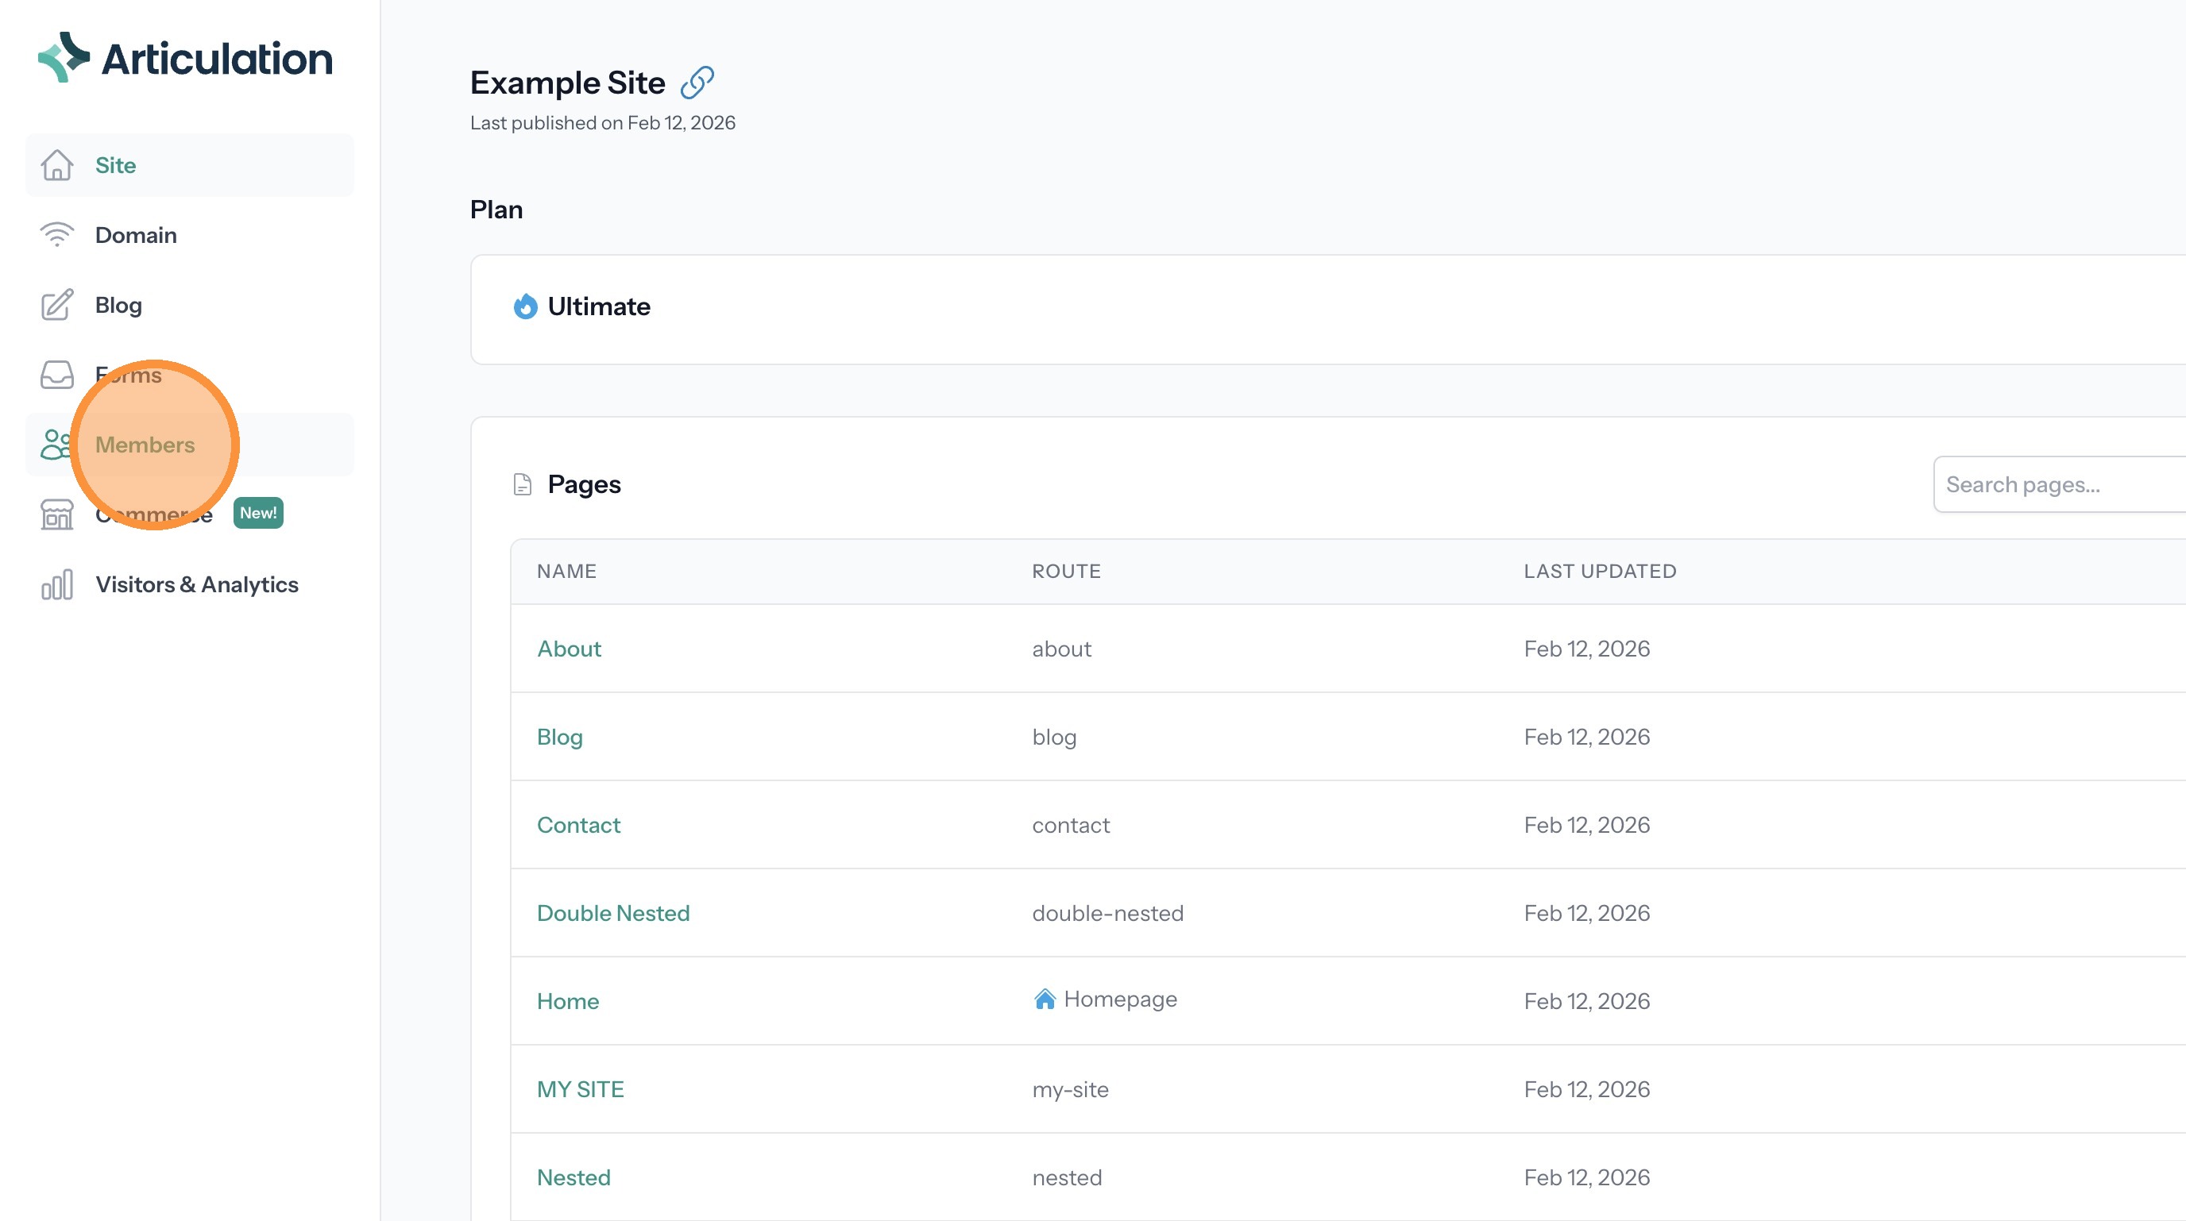Go to Visitors & Analytics

pos(196,584)
